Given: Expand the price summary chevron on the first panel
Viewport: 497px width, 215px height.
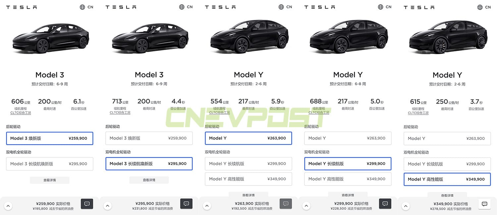Looking at the screenshot, I should coord(8,206).
